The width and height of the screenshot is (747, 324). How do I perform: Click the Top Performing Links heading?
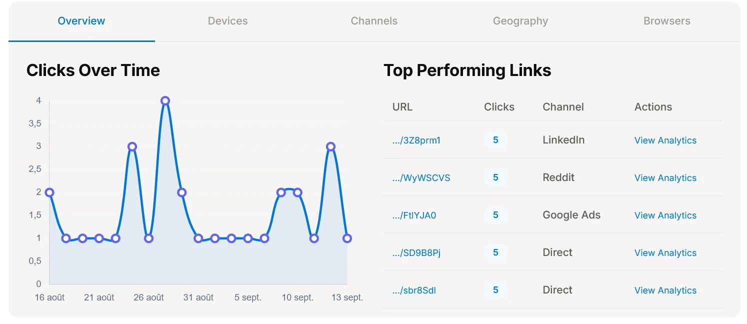[467, 70]
